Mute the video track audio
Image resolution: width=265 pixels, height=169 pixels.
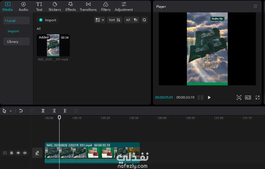click(25, 153)
